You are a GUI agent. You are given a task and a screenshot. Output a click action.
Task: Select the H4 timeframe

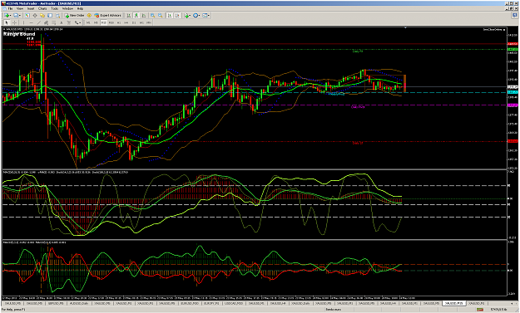pyautogui.click(x=126, y=22)
